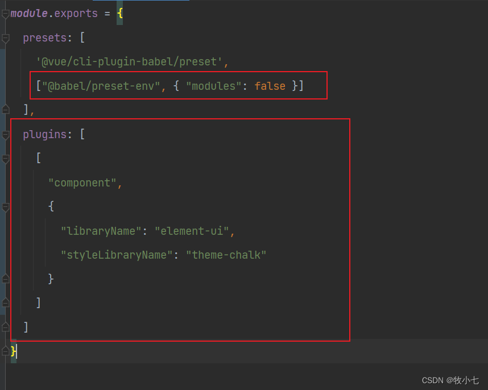Screen dimensions: 488x390
Task: Click the word module in module.exports
Action: (29, 14)
